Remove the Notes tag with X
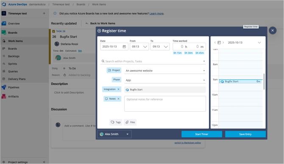The image size is (284, 164). point(118,99)
